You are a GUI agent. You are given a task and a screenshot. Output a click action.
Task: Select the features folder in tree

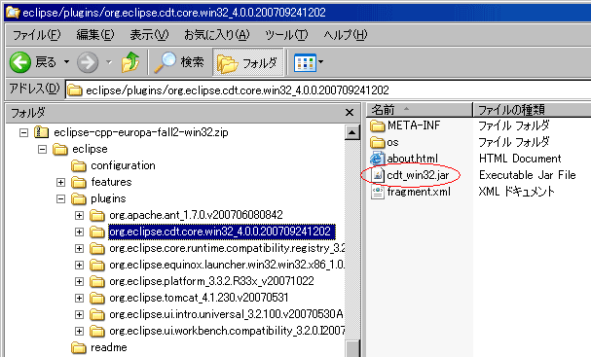click(x=111, y=182)
